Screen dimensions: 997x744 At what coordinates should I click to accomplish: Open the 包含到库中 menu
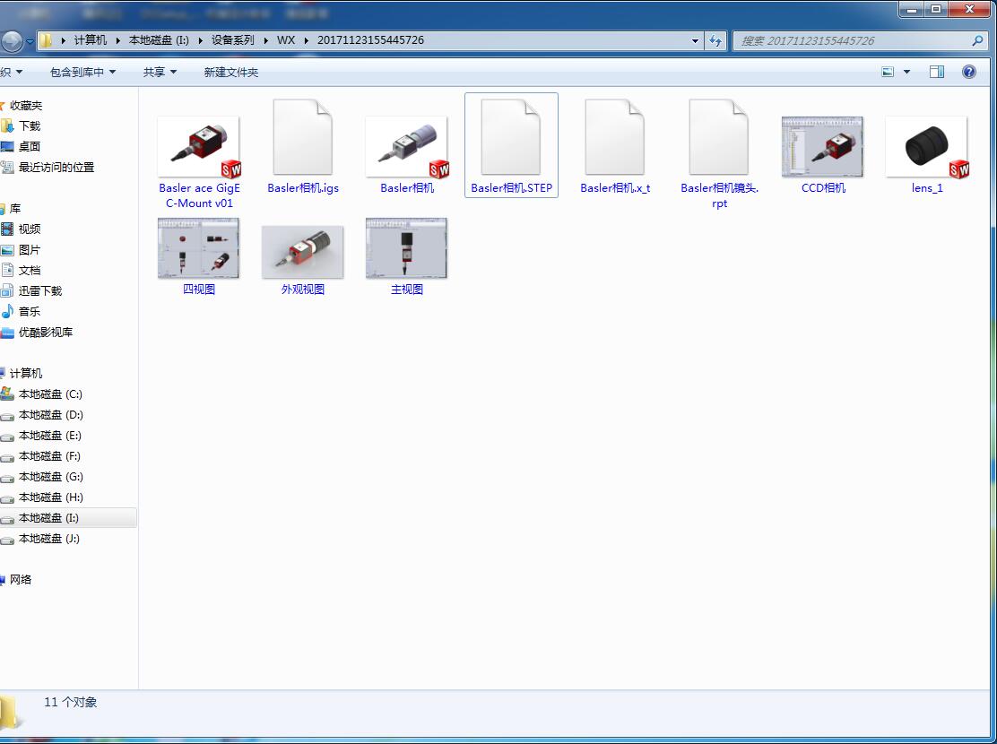(x=82, y=73)
